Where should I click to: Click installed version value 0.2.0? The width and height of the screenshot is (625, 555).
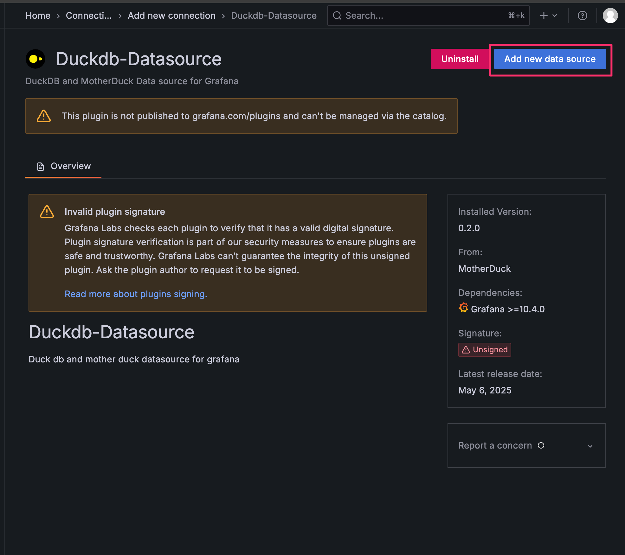coord(469,228)
